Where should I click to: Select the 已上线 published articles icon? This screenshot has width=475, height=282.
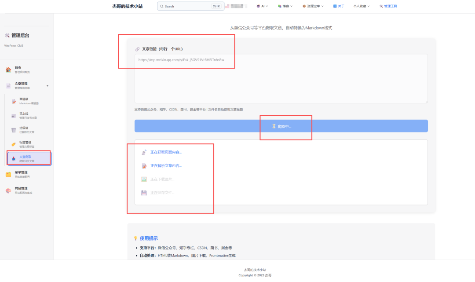pos(14,116)
